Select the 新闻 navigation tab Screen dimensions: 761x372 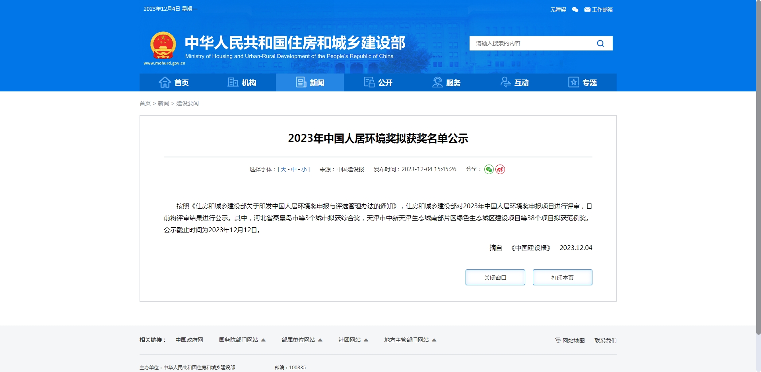pyautogui.click(x=310, y=83)
